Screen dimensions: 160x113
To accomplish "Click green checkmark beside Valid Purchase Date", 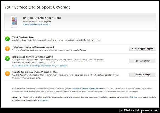I will tap(7, 39).
